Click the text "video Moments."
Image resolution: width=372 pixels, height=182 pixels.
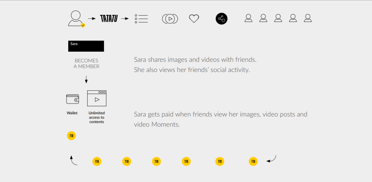click(x=157, y=124)
